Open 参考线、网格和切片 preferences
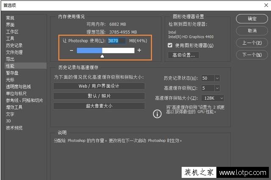The height and width of the screenshot is (180, 271). click(x=25, y=100)
